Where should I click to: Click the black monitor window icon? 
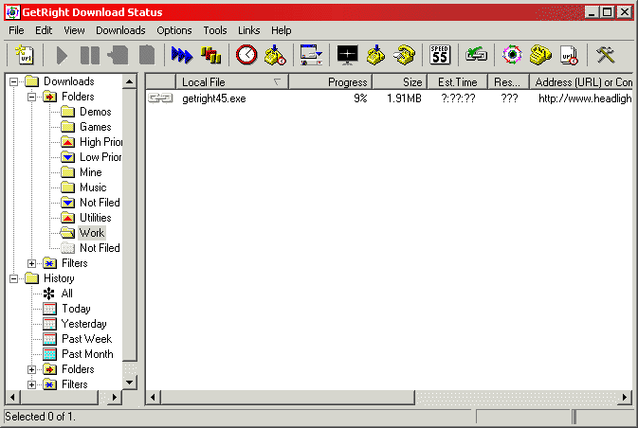tap(348, 55)
